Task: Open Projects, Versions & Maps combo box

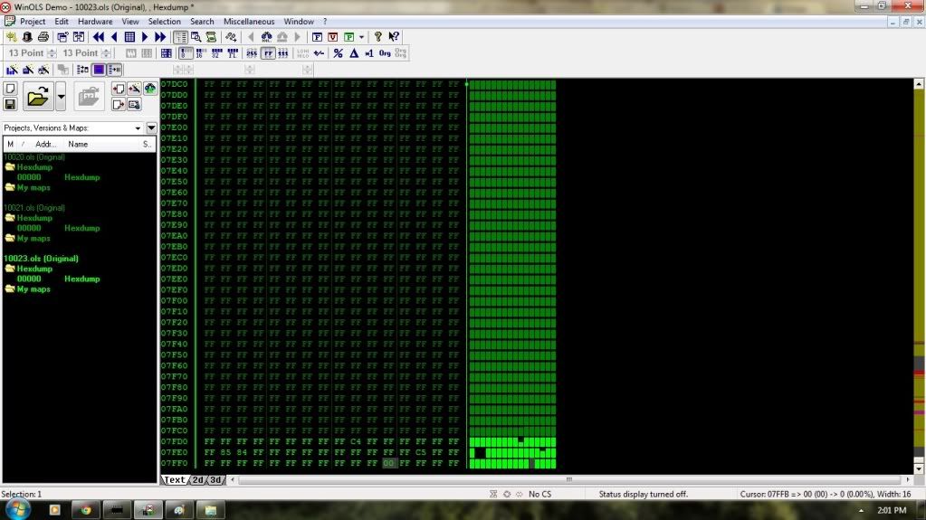Action: pyautogui.click(x=72, y=128)
